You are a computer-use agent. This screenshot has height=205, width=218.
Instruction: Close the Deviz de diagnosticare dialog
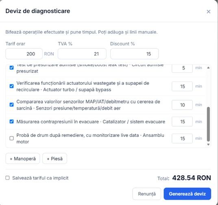pyautogui.click(x=208, y=11)
